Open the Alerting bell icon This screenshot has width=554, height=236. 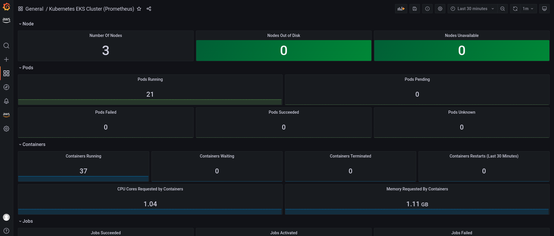point(6,101)
